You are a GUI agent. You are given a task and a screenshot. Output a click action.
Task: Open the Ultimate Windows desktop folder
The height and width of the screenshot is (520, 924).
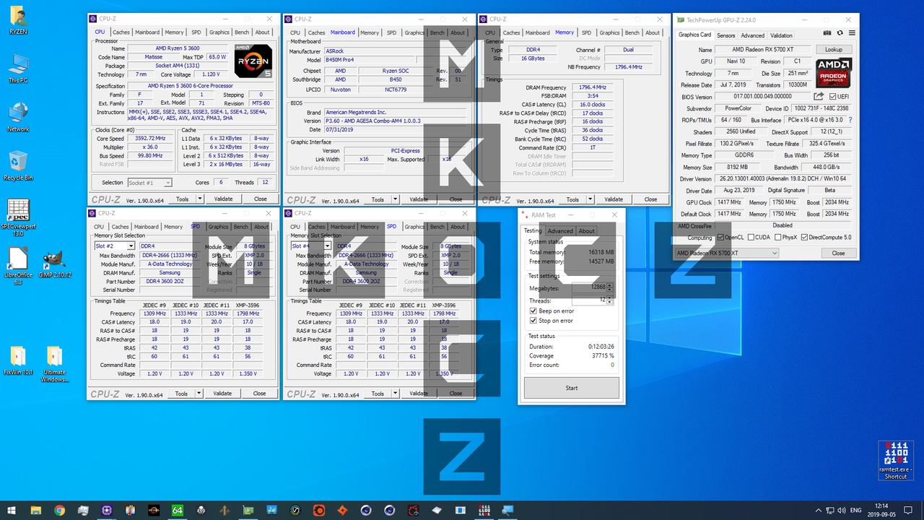pos(54,365)
